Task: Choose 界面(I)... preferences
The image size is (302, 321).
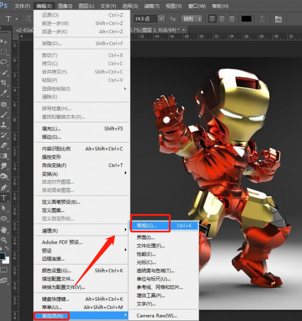Action: 164,237
